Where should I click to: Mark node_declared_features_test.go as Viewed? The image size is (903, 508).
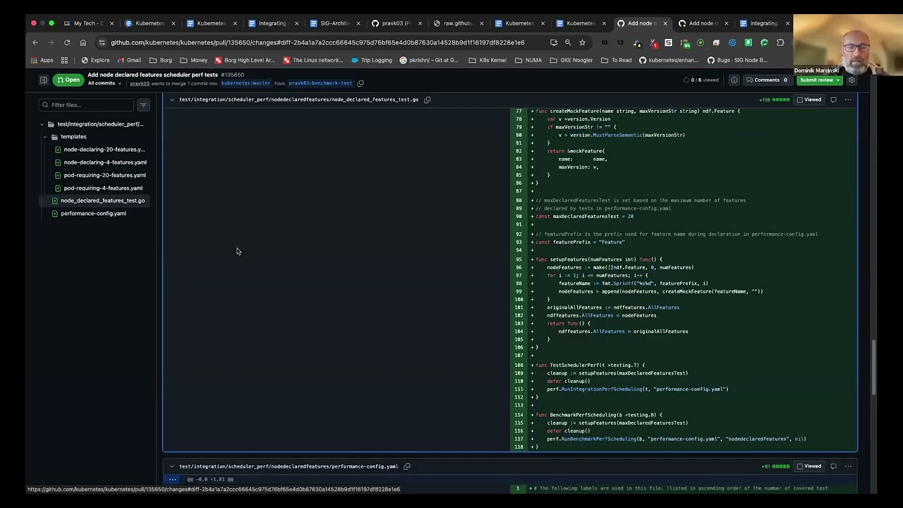point(809,99)
